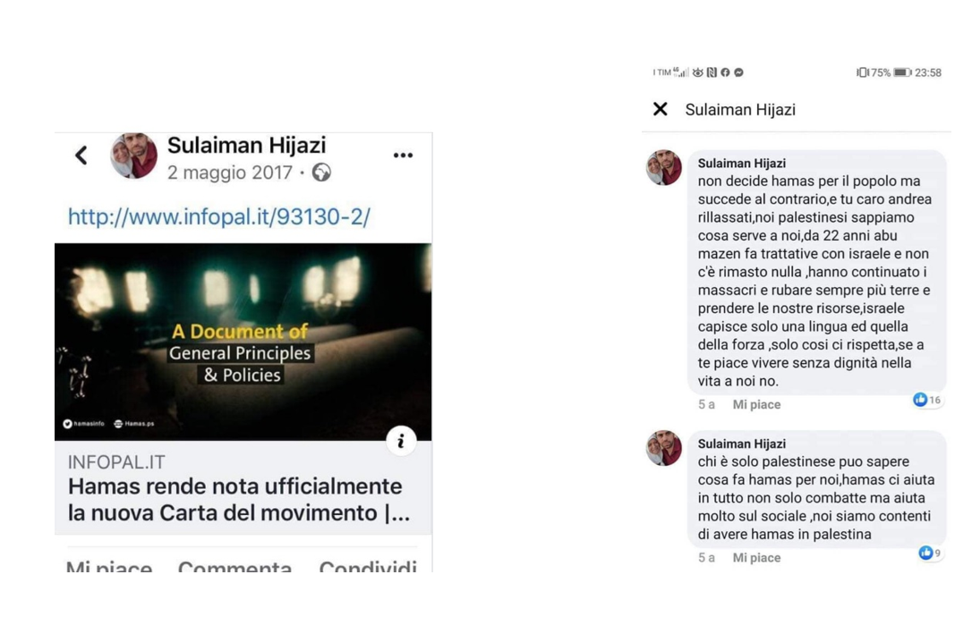
Task: Tap the Facebook notification icon in the status bar
Action: tap(725, 72)
